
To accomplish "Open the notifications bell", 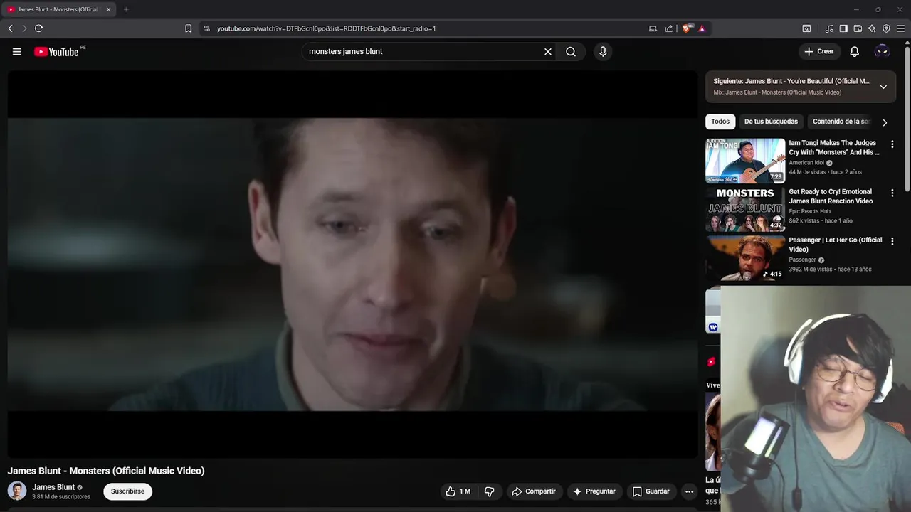I will 855,51.
